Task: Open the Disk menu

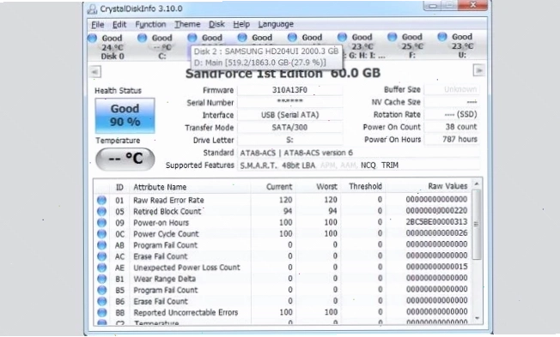Action: [216, 24]
